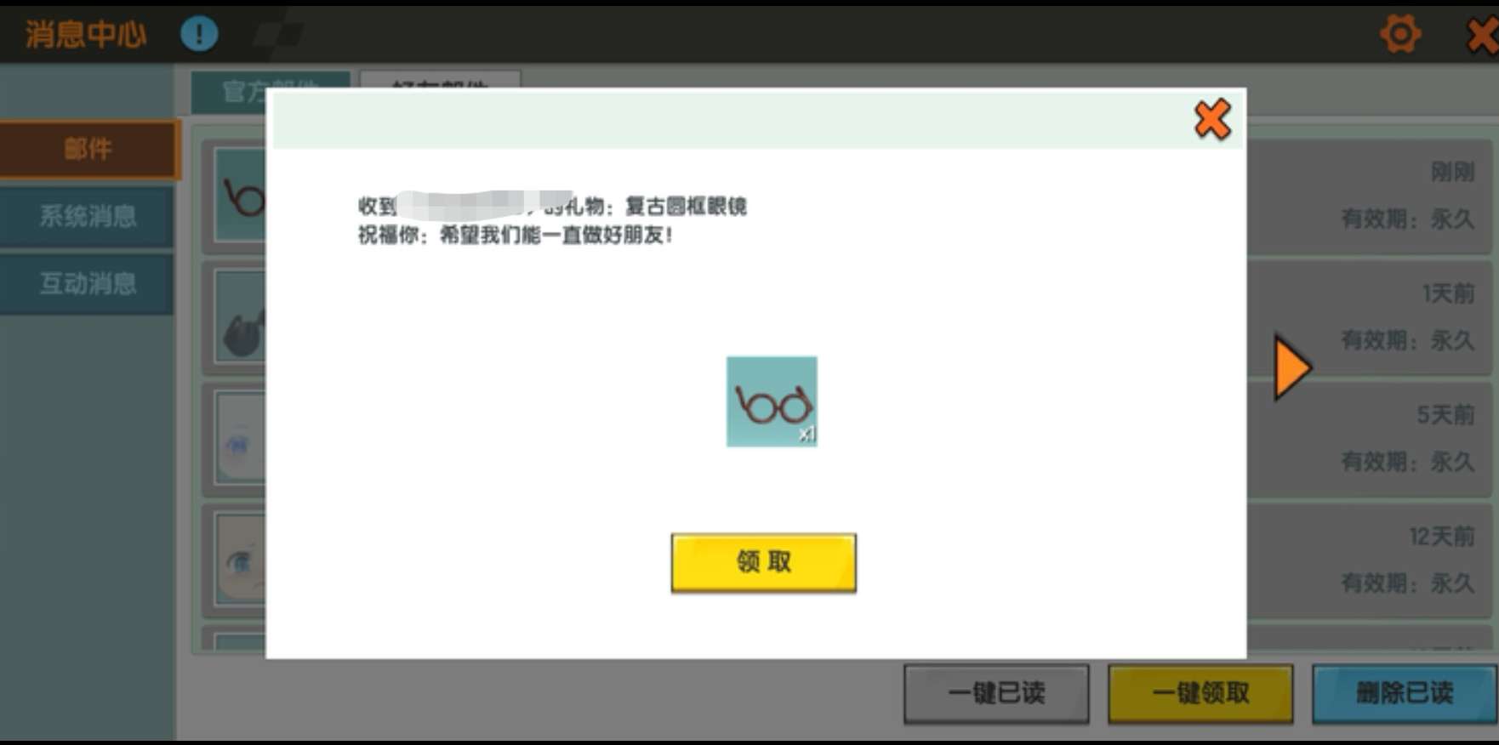Close the gift popup with its orange X
Screen dimensions: 1499x745
1212,119
